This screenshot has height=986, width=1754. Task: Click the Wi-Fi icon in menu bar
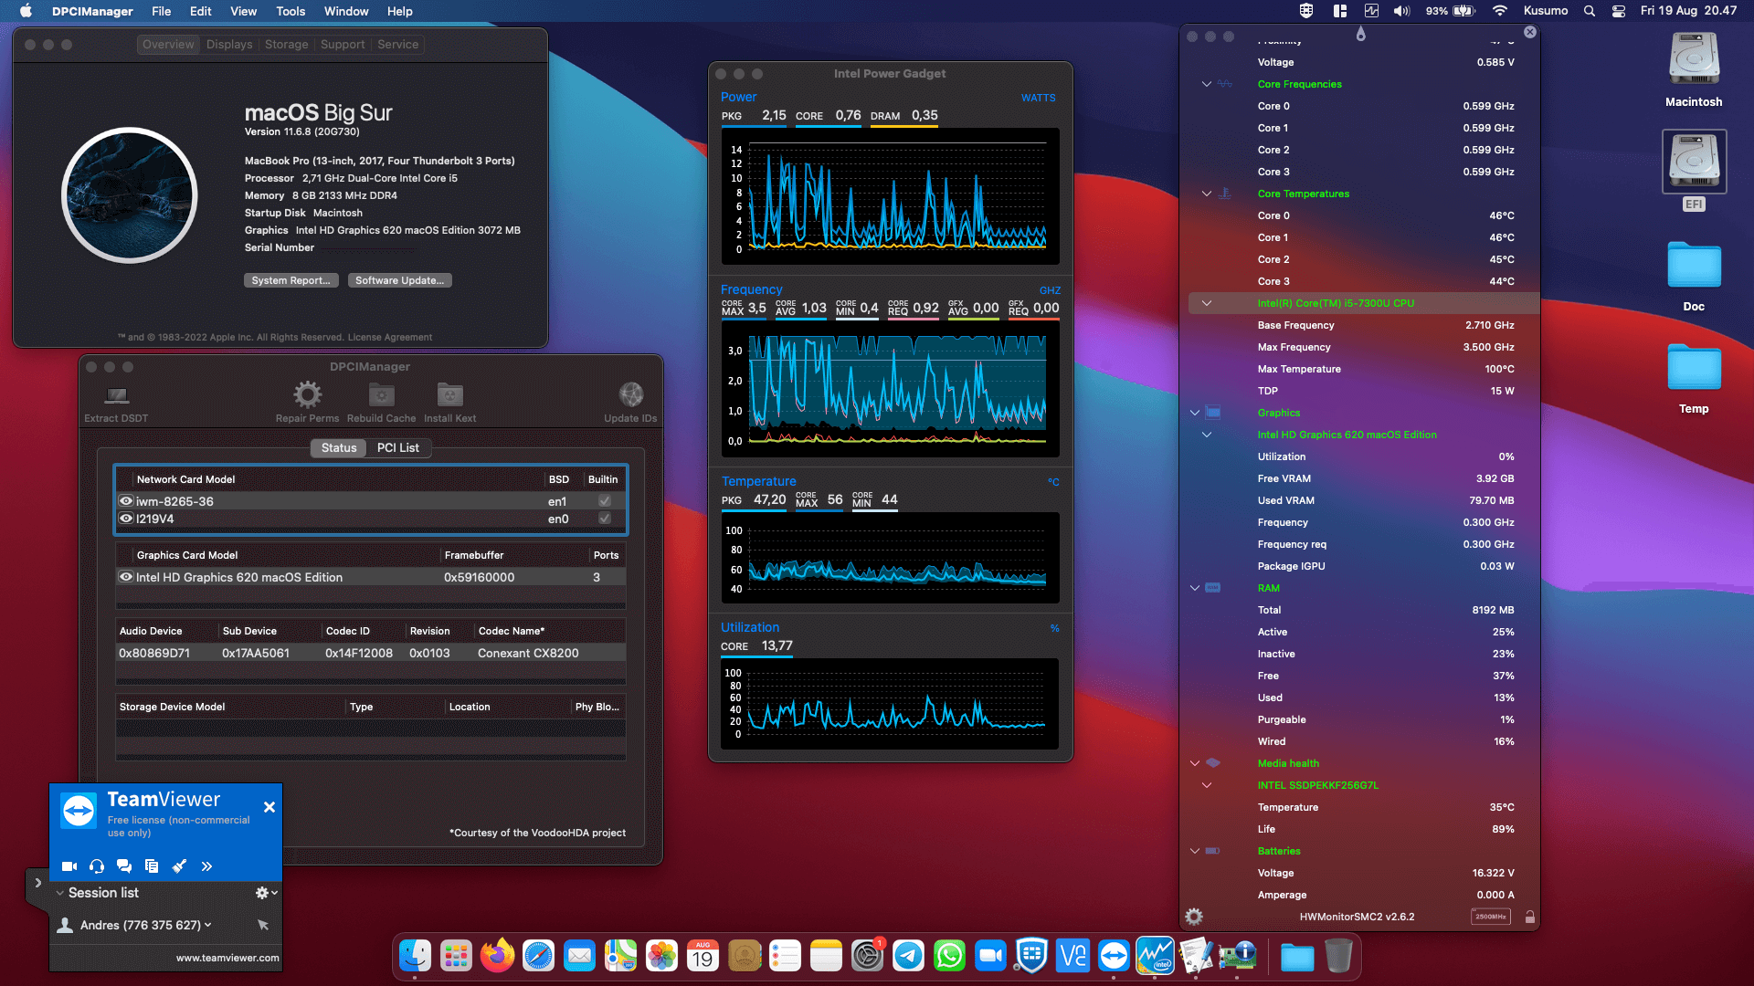click(1499, 11)
